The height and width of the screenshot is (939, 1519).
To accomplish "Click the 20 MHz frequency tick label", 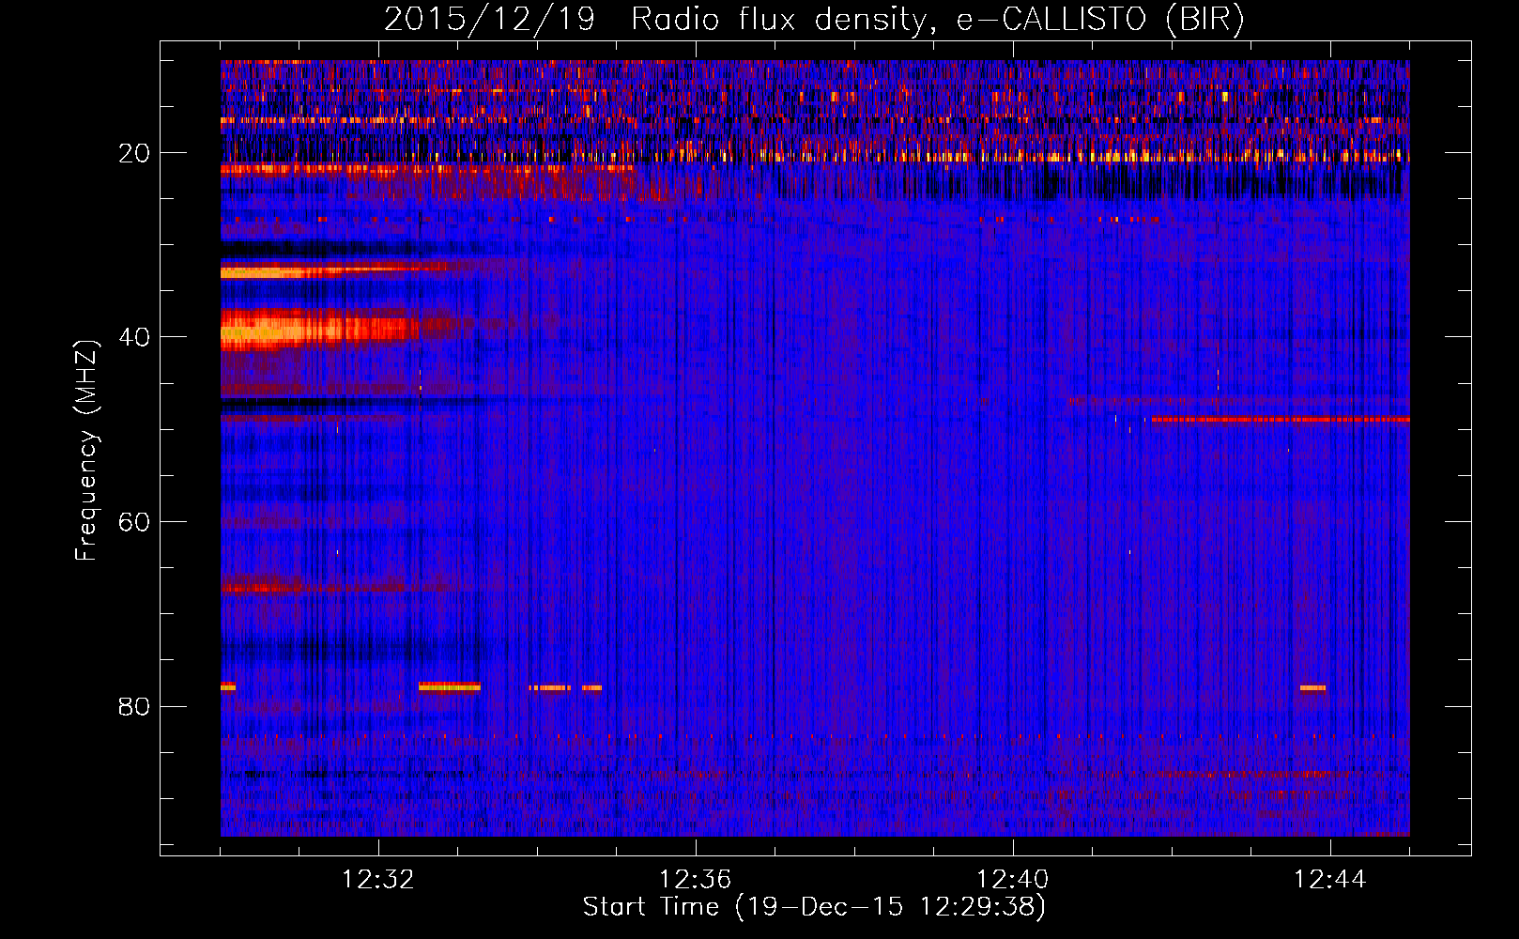I will 134,153.
